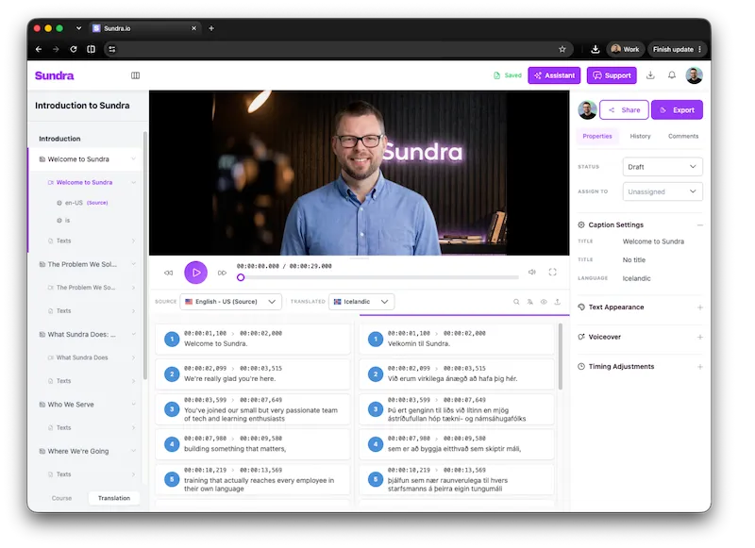The width and height of the screenshot is (755, 548).
Task: Click the upload icon above captions
Action: [x=557, y=302]
